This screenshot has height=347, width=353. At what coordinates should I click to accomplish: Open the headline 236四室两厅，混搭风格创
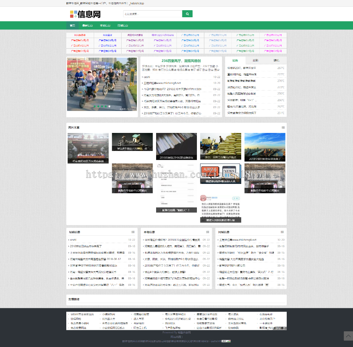coord(181,61)
